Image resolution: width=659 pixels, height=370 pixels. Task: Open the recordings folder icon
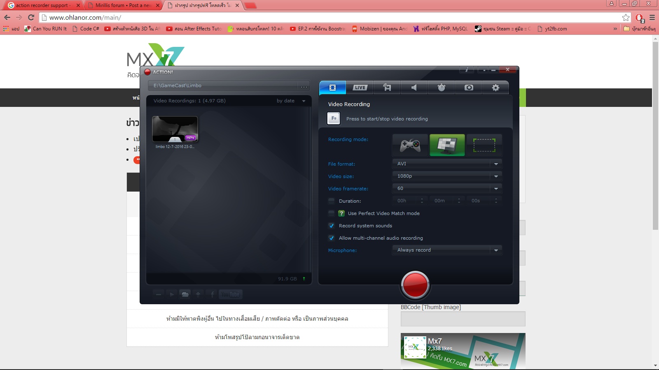tap(185, 294)
